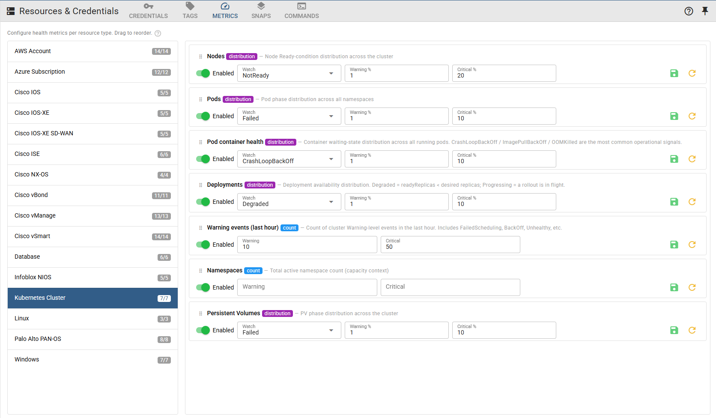Viewport: 716px width, 418px height.
Task: Choose Cisco vManage in the resource list
Action: pos(92,216)
